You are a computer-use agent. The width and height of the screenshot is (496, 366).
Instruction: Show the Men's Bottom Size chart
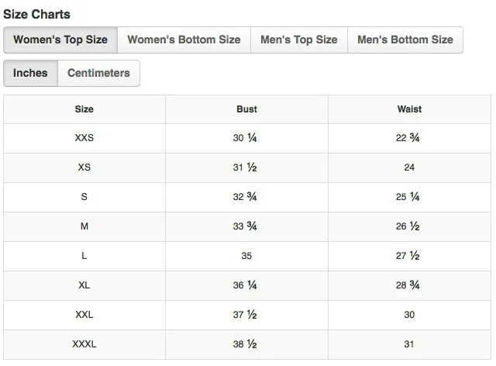(405, 40)
